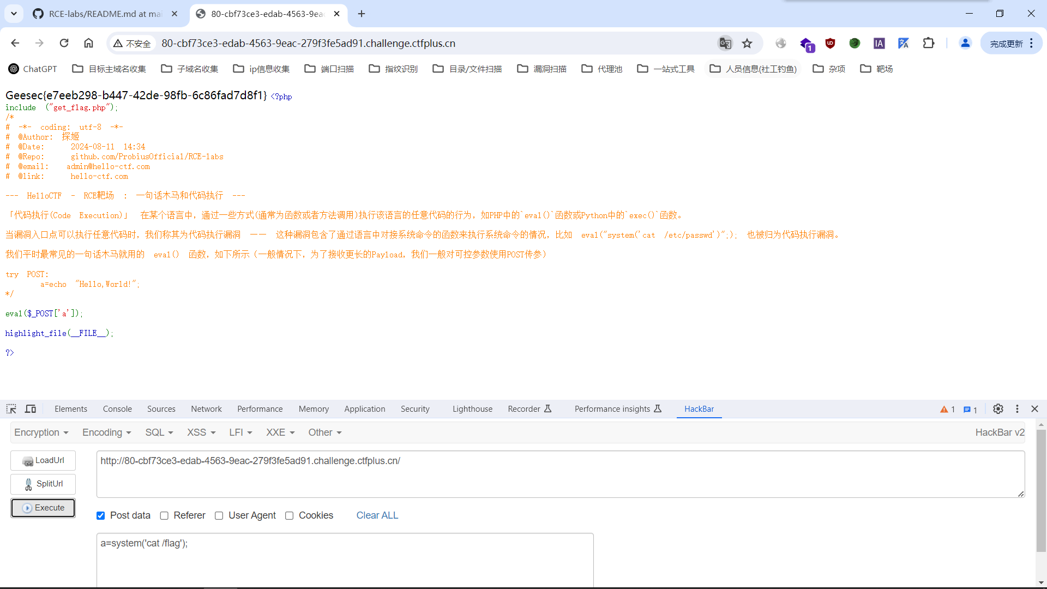Toggle device toolbar icon in DevTools
1047x589 pixels.
[x=31, y=409]
